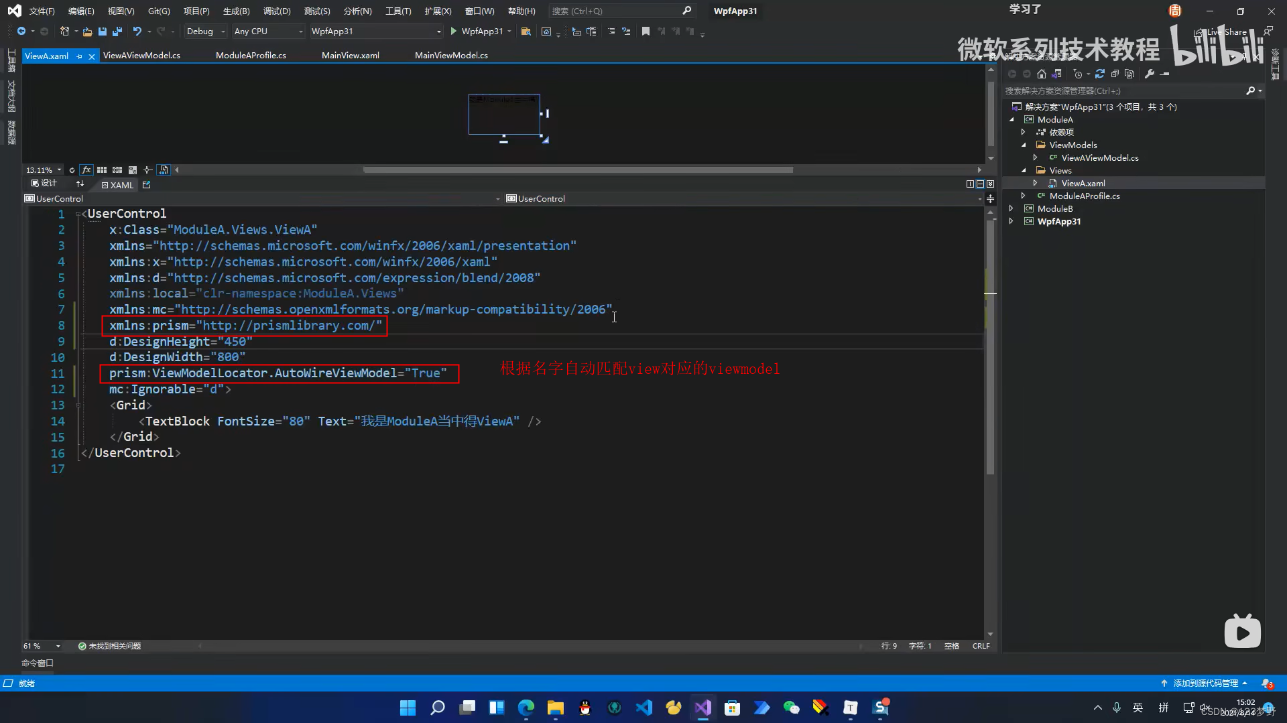Open the Windows Start menu
Image resolution: width=1287 pixels, height=723 pixels.
(x=408, y=708)
